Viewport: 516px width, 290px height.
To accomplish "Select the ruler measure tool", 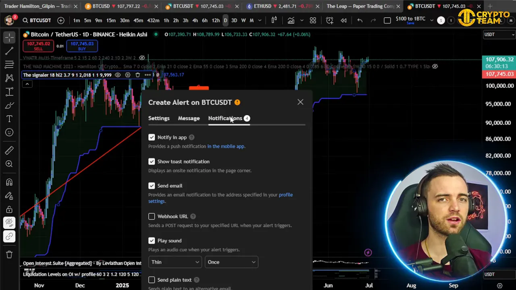I will 9,150.
